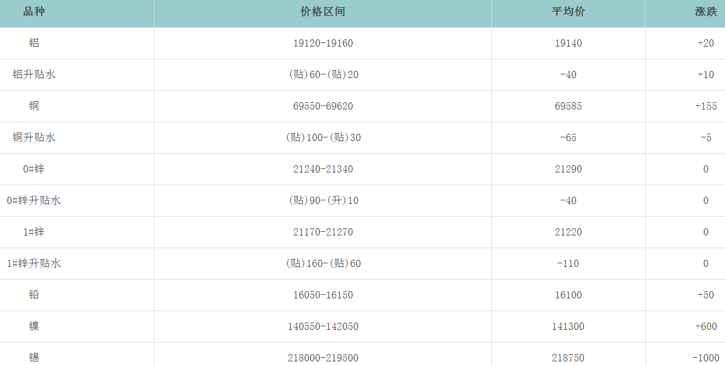
Task: Select the 镍 product name cell
Action: pyautogui.click(x=34, y=327)
